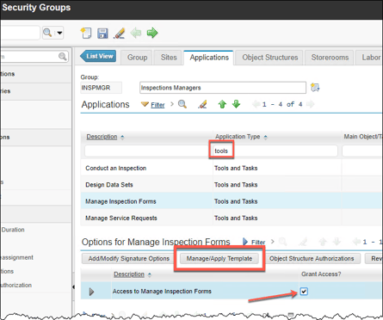Select the Manage Service Requests row
This screenshot has width=383, height=320.
pyautogui.click(x=232, y=218)
